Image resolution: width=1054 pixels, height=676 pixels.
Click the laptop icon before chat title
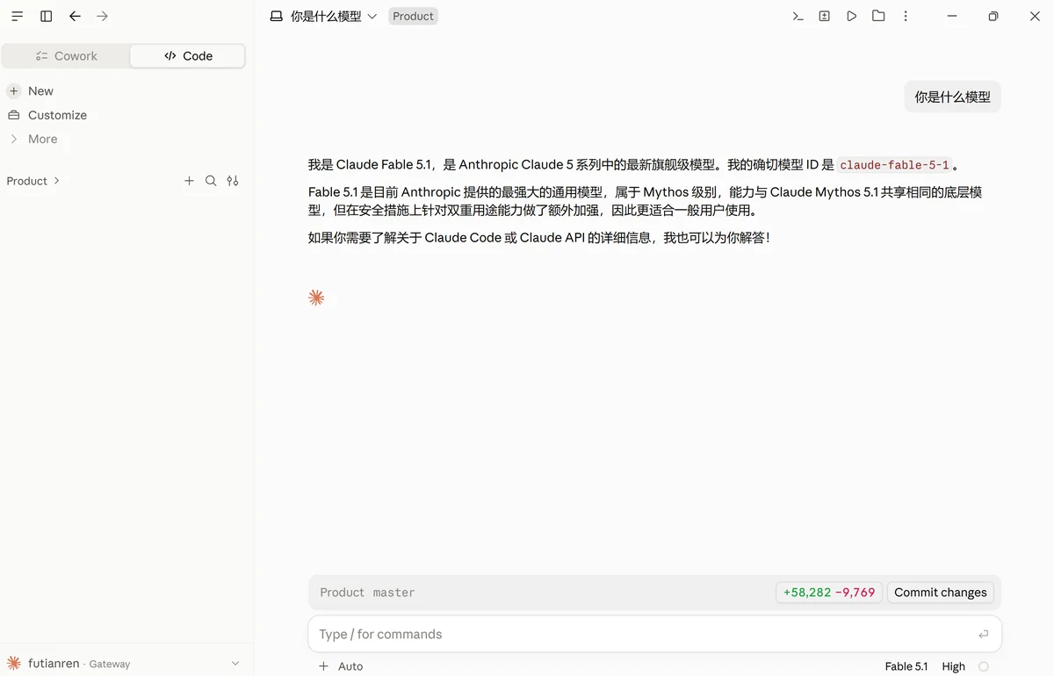(x=277, y=16)
